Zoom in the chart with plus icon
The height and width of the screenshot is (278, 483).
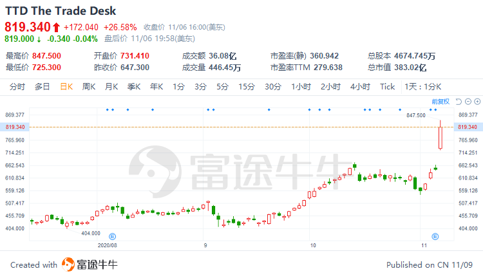(477, 102)
